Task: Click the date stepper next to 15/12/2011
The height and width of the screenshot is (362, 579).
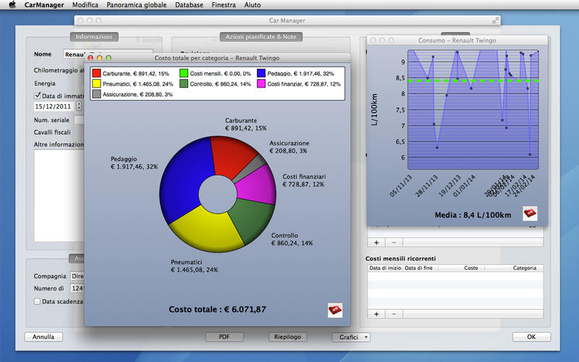Action: coord(79,106)
